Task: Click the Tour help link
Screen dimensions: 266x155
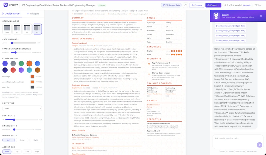Action: pos(258,5)
